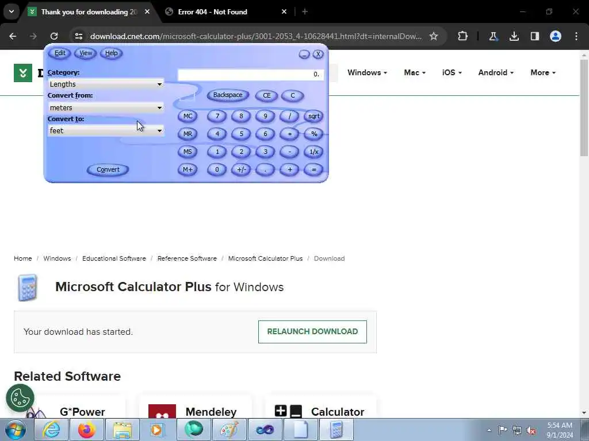Tap digit 3 on the calculator
This screenshot has width=589, height=441.
click(265, 152)
